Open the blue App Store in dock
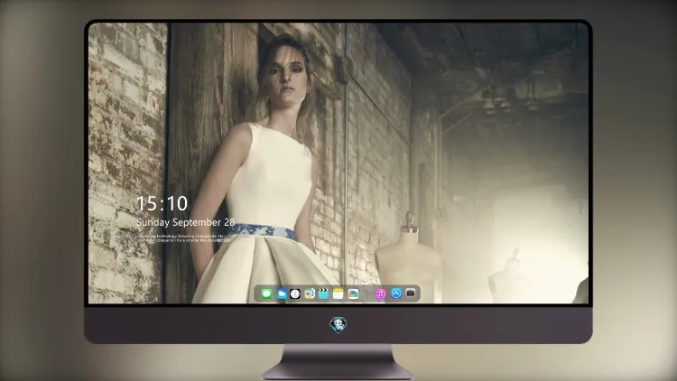Viewport: 677px width, 381px height. pos(396,293)
